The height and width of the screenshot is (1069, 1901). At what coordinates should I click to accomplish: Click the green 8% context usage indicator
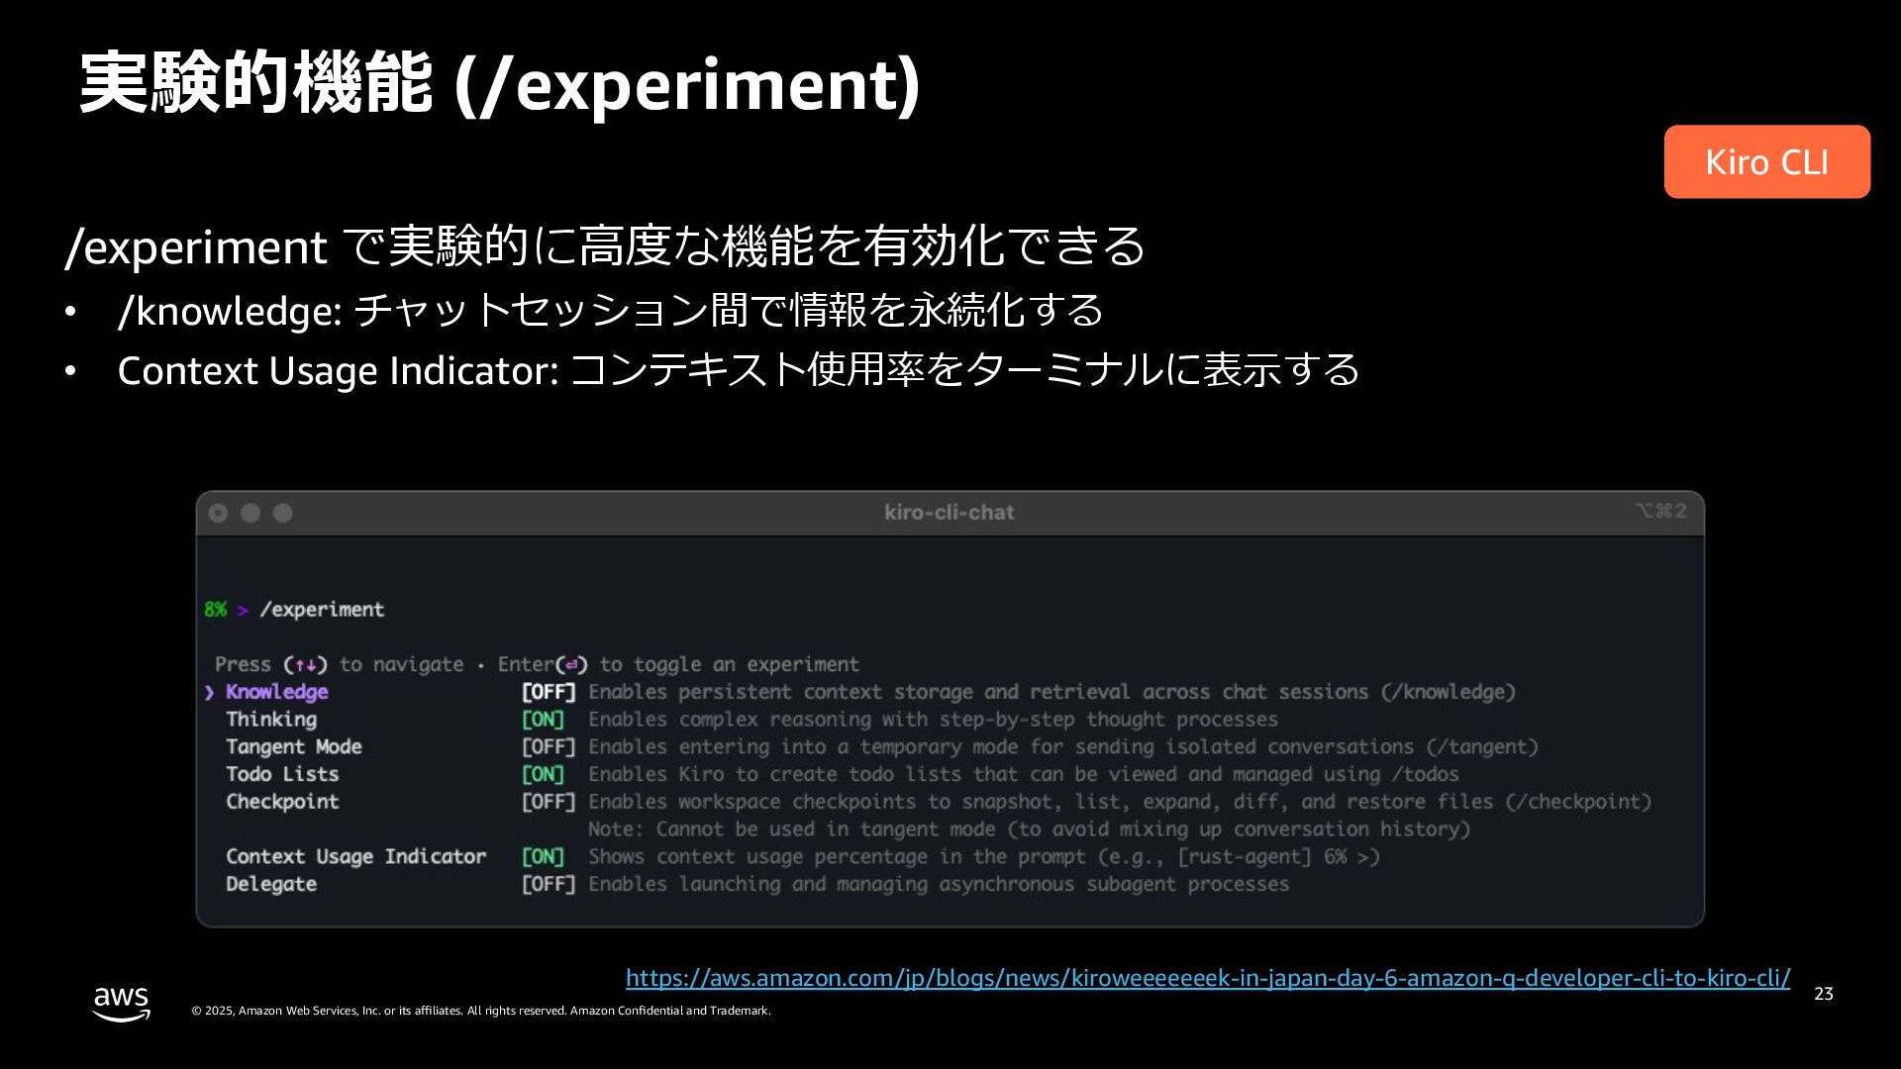tap(215, 610)
